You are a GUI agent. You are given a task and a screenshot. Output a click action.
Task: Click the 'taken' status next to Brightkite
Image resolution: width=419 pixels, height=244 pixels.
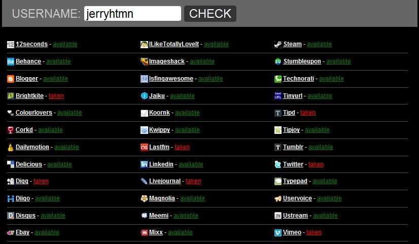click(x=56, y=96)
